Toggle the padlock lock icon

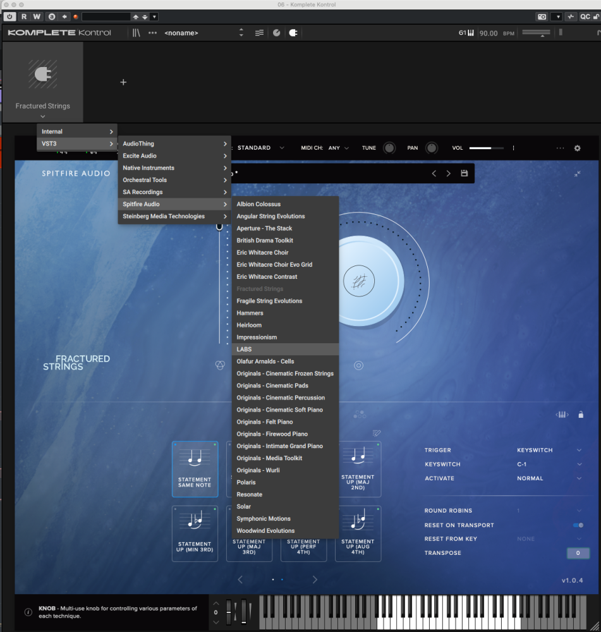pos(581,415)
